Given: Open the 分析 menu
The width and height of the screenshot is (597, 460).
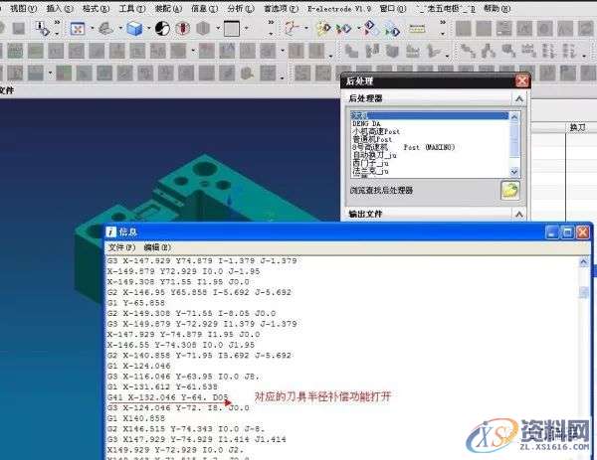Looking at the screenshot, I should [x=241, y=7].
